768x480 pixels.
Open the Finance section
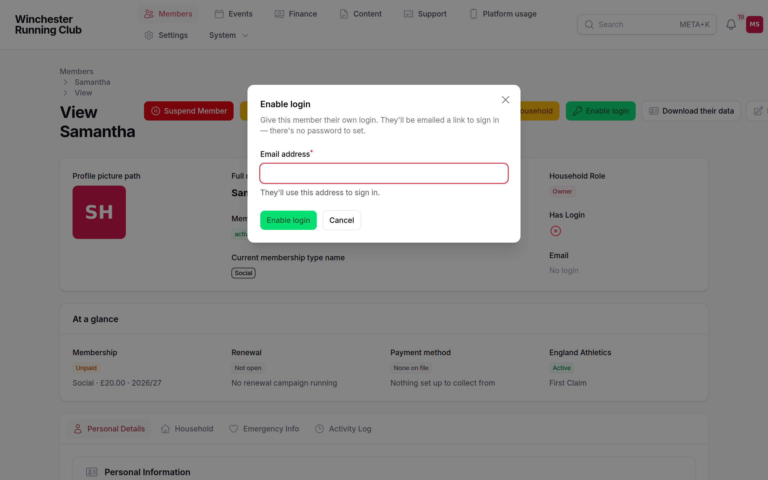tap(296, 14)
